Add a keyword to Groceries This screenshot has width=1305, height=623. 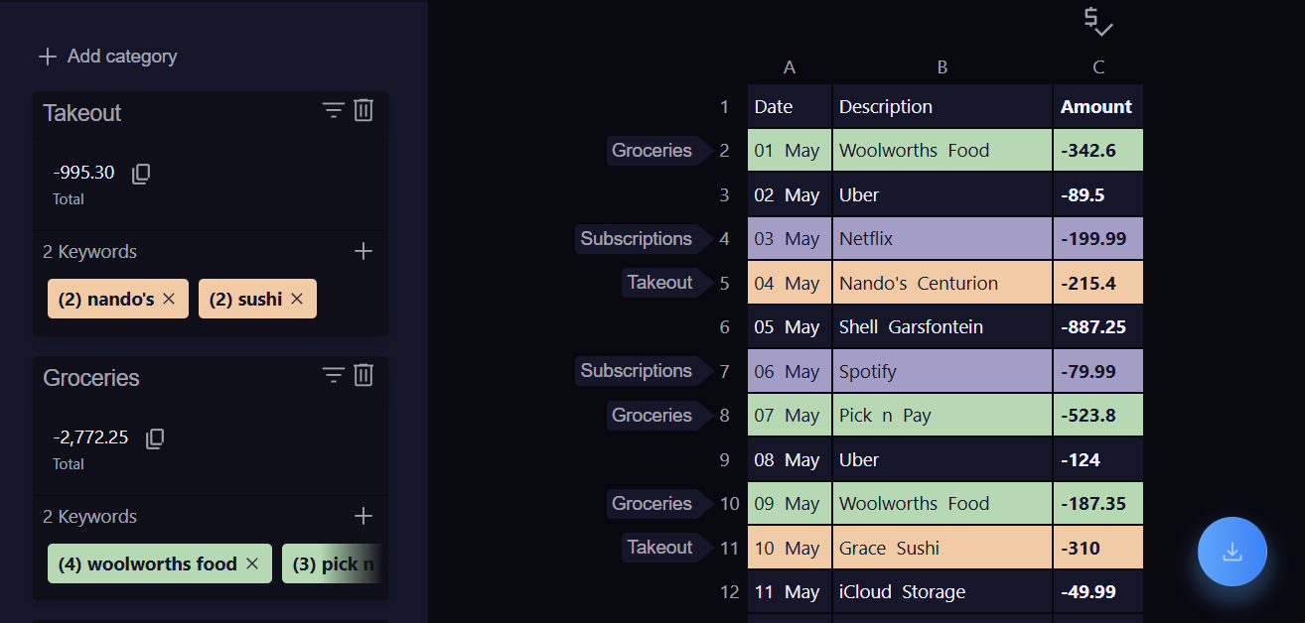pos(363,516)
